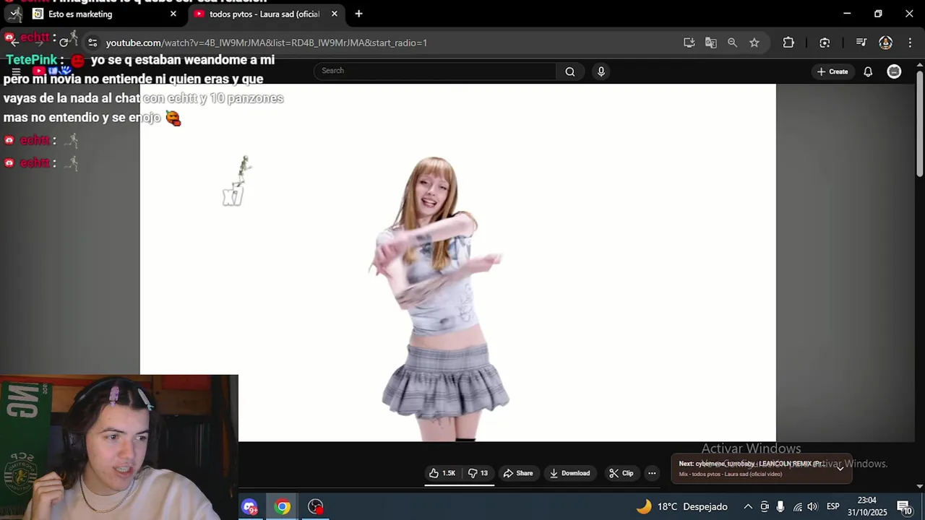
Task: Open the media controls icon in Chrome toolbar
Action: (861, 43)
